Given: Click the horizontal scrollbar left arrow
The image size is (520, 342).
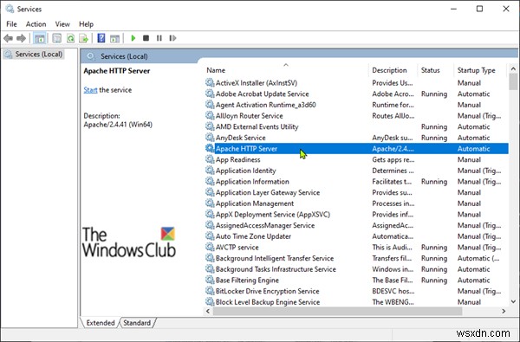Looking at the screenshot, I should coord(208,311).
